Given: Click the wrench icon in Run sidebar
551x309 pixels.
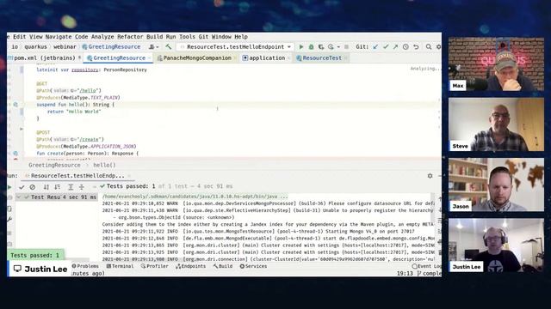Looking at the screenshot, I should (x=9, y=220).
